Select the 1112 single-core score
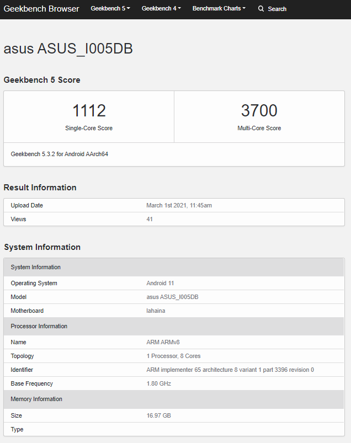The width and height of the screenshot is (351, 443). [x=89, y=111]
